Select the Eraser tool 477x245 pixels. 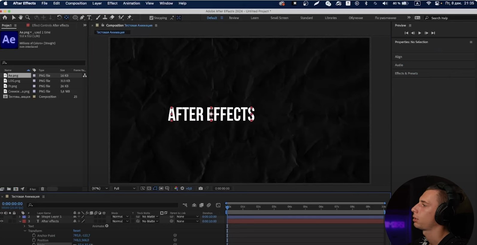point(112,18)
